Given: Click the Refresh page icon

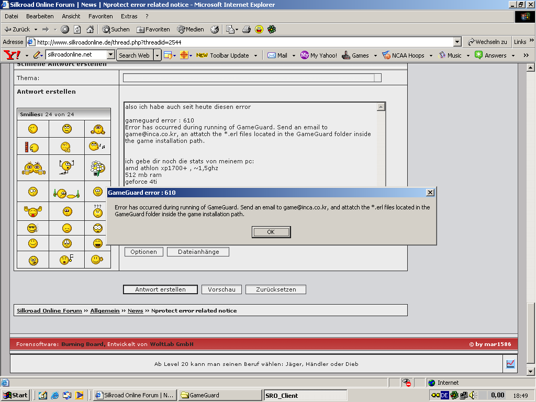Looking at the screenshot, I should [x=77, y=29].
